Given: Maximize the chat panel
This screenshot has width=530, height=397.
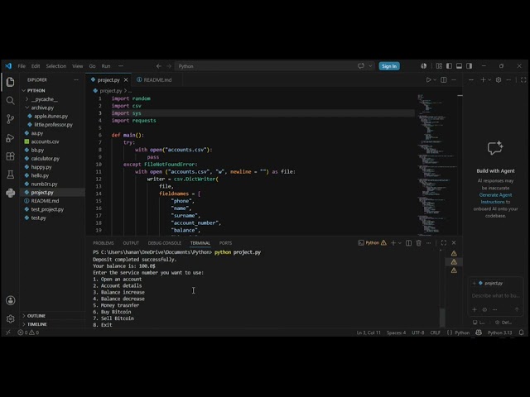Looking at the screenshot, I should [523, 80].
